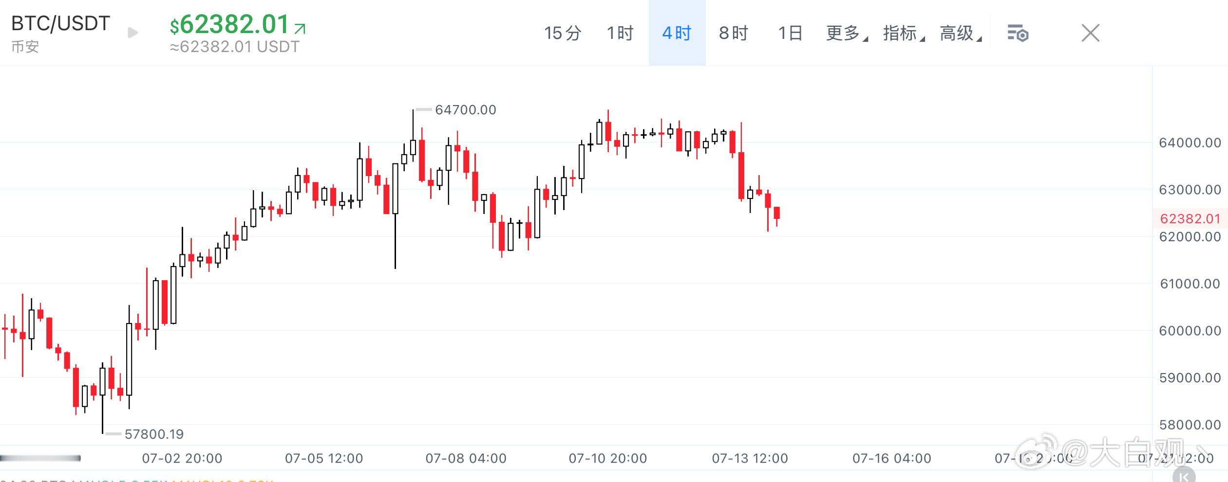
Task: Open the 指标 indicators dropdown
Action: pyautogui.click(x=904, y=33)
